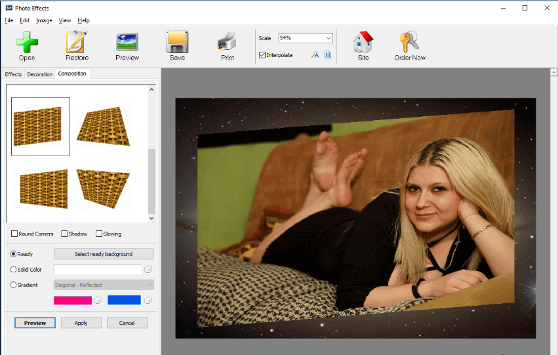This screenshot has width=558, height=355.
Task: Click the Print toolbar icon
Action: tap(227, 42)
